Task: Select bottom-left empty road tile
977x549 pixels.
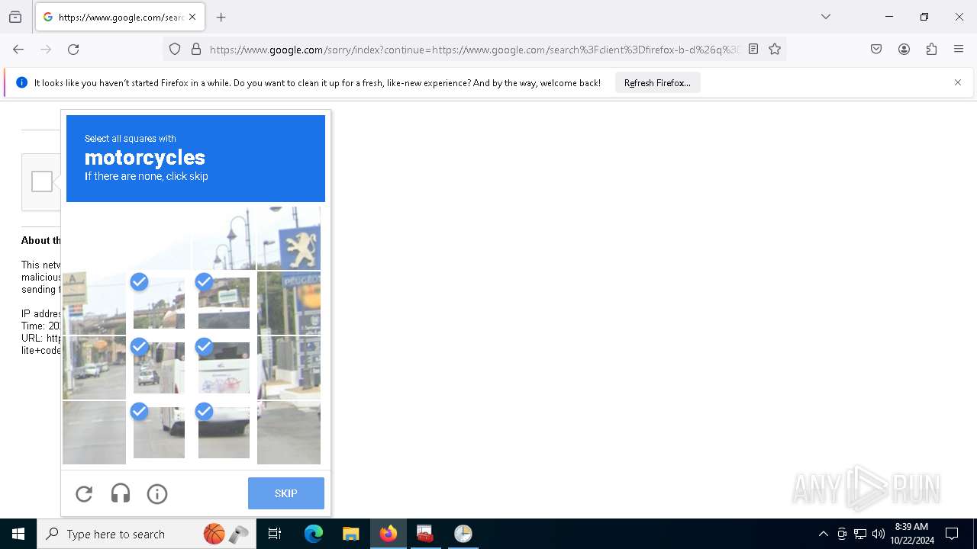Action: pyautogui.click(x=94, y=432)
